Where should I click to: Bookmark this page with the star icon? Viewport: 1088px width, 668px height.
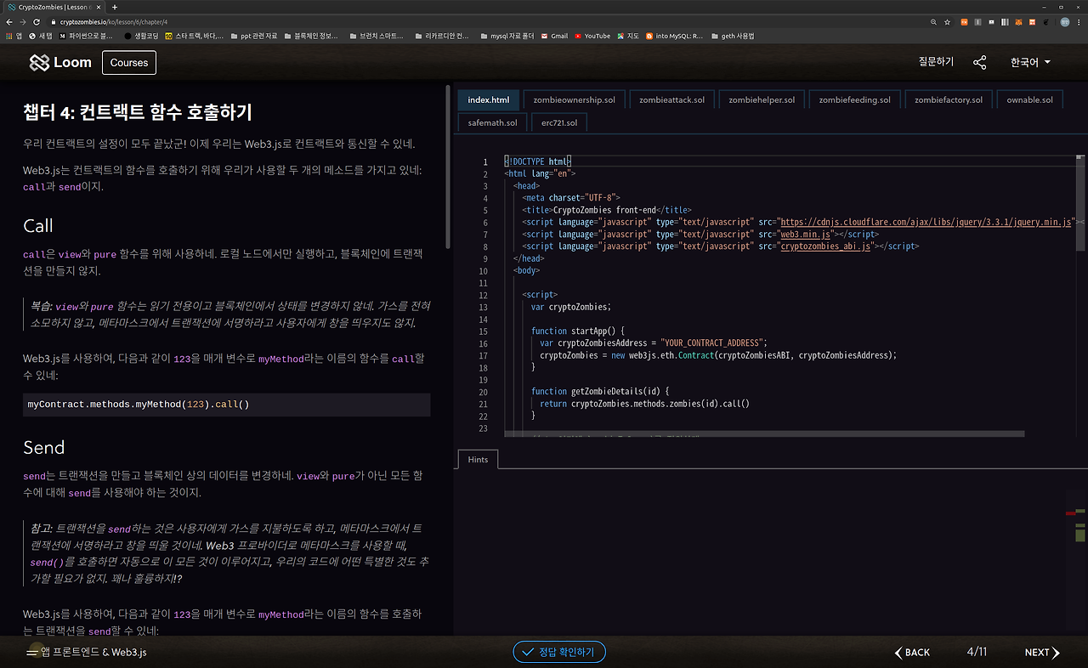[947, 21]
